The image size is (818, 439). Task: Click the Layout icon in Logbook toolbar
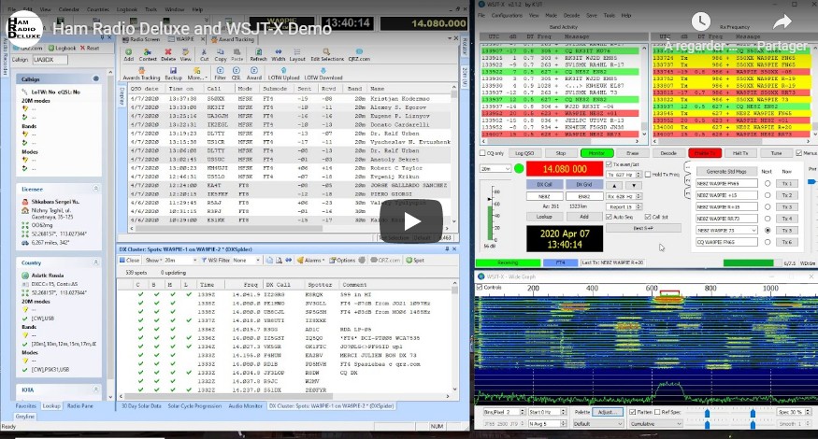tap(297, 55)
